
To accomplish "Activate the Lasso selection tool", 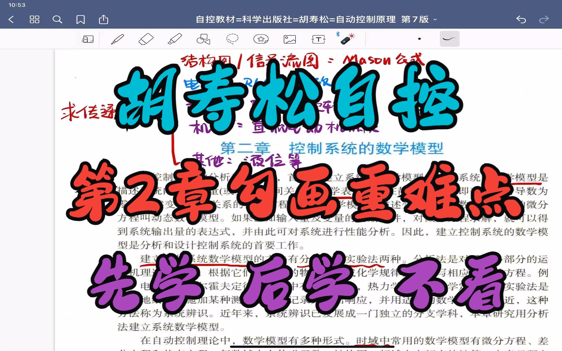I will [232, 39].
